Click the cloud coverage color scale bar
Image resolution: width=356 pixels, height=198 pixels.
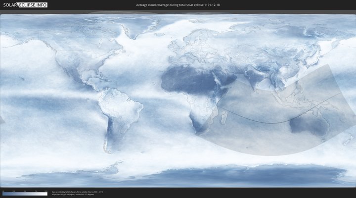pyautogui.click(x=25, y=194)
